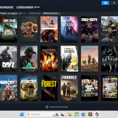Open Battlefield V game cover
Screen dimensions: 118x118
(x=69, y=29)
